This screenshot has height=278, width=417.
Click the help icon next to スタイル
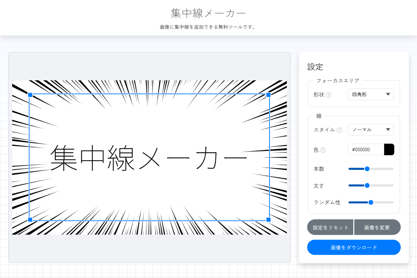(340, 130)
